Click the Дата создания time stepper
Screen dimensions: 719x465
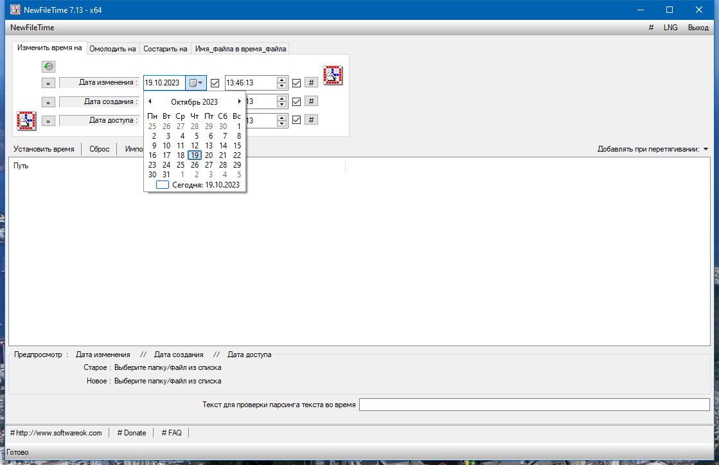pos(281,101)
